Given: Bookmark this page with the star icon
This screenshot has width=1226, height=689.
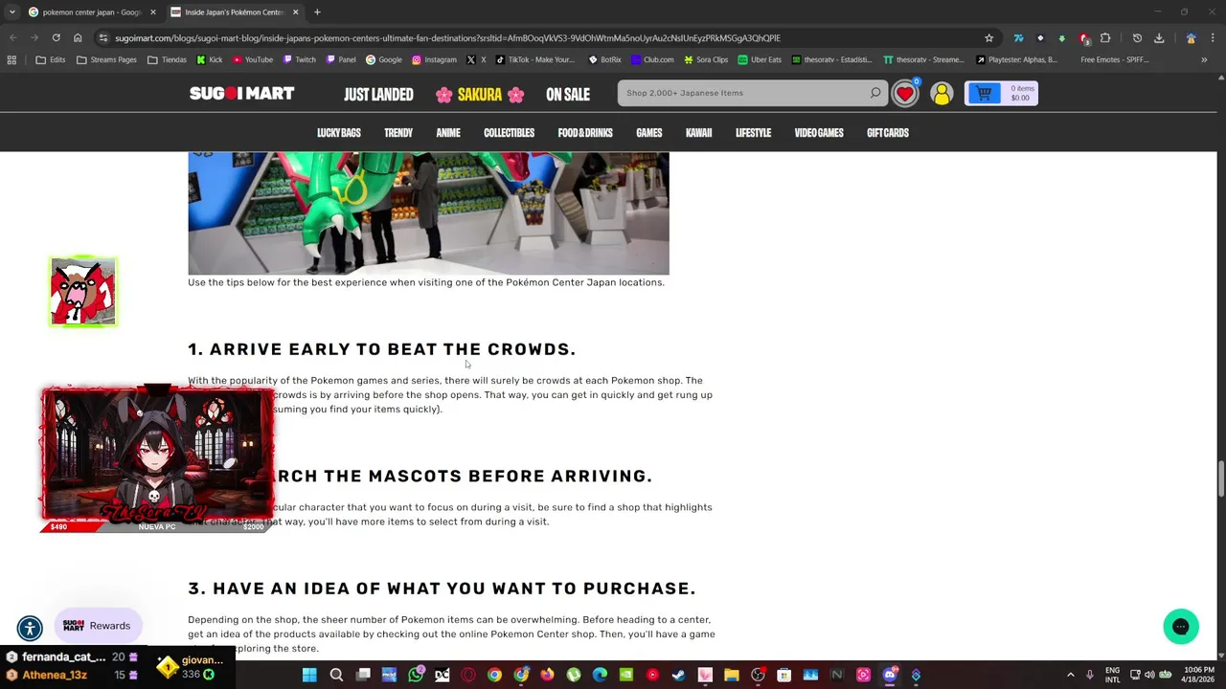Looking at the screenshot, I should (x=988, y=38).
